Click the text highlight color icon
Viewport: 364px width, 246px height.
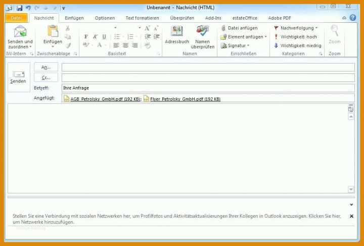(x=85, y=45)
